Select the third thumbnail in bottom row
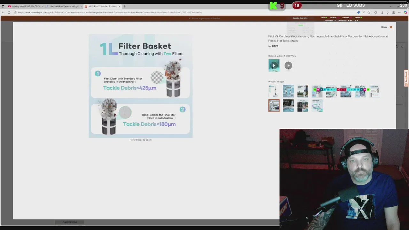 coord(303,105)
